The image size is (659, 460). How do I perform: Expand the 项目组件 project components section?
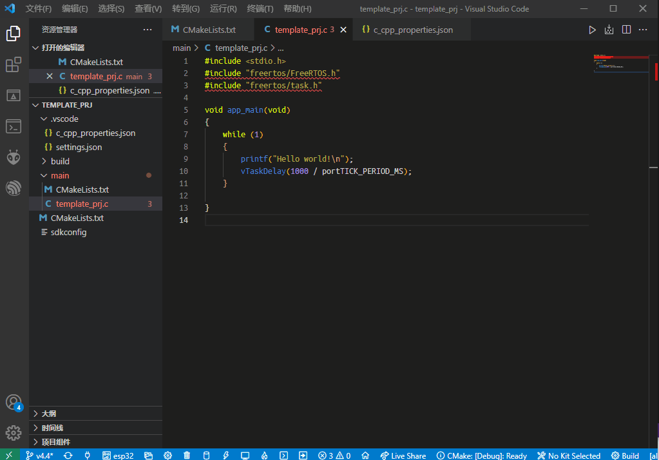95,442
